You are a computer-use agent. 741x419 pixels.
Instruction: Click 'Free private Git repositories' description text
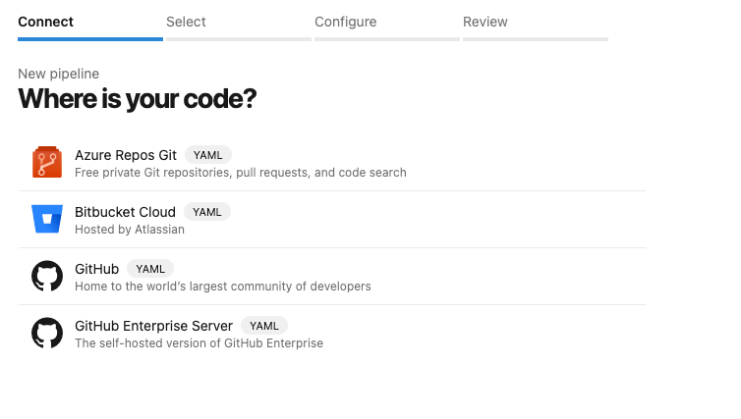[x=241, y=173]
